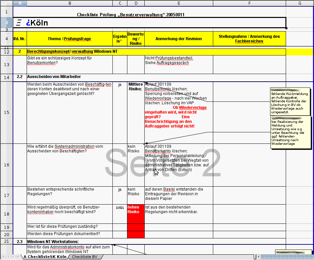Click the horizontal scrollbar left arrow

259,257
